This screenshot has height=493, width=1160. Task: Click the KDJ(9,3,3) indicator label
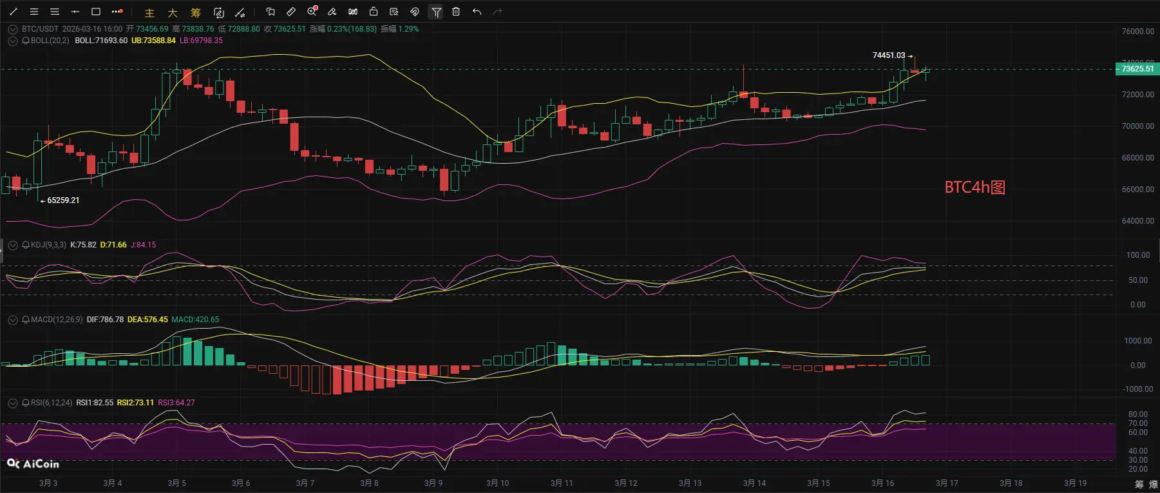click(48, 245)
